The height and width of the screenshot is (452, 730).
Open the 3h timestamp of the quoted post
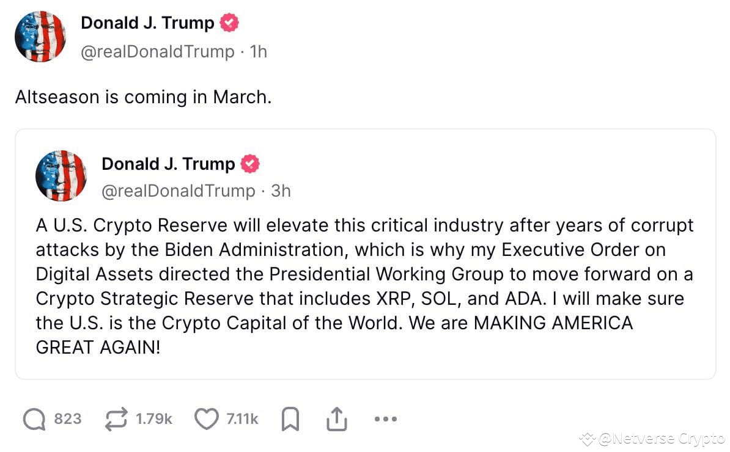click(x=281, y=191)
